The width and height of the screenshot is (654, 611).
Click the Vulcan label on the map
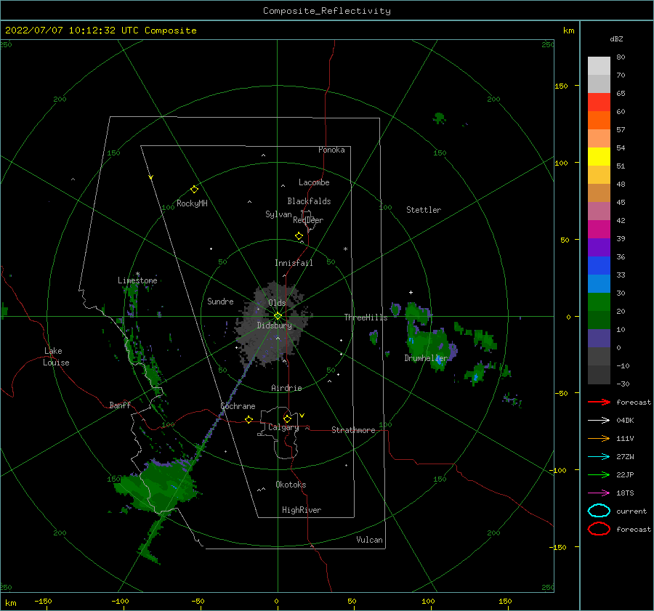point(369,540)
